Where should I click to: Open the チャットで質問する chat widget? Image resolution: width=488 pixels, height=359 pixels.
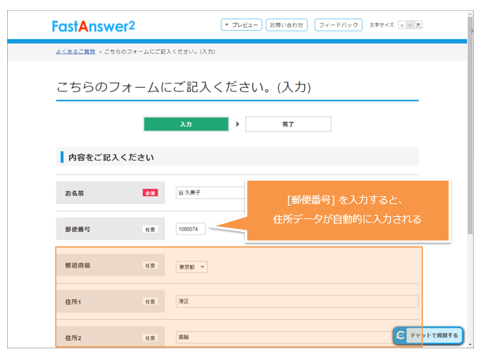point(429,335)
